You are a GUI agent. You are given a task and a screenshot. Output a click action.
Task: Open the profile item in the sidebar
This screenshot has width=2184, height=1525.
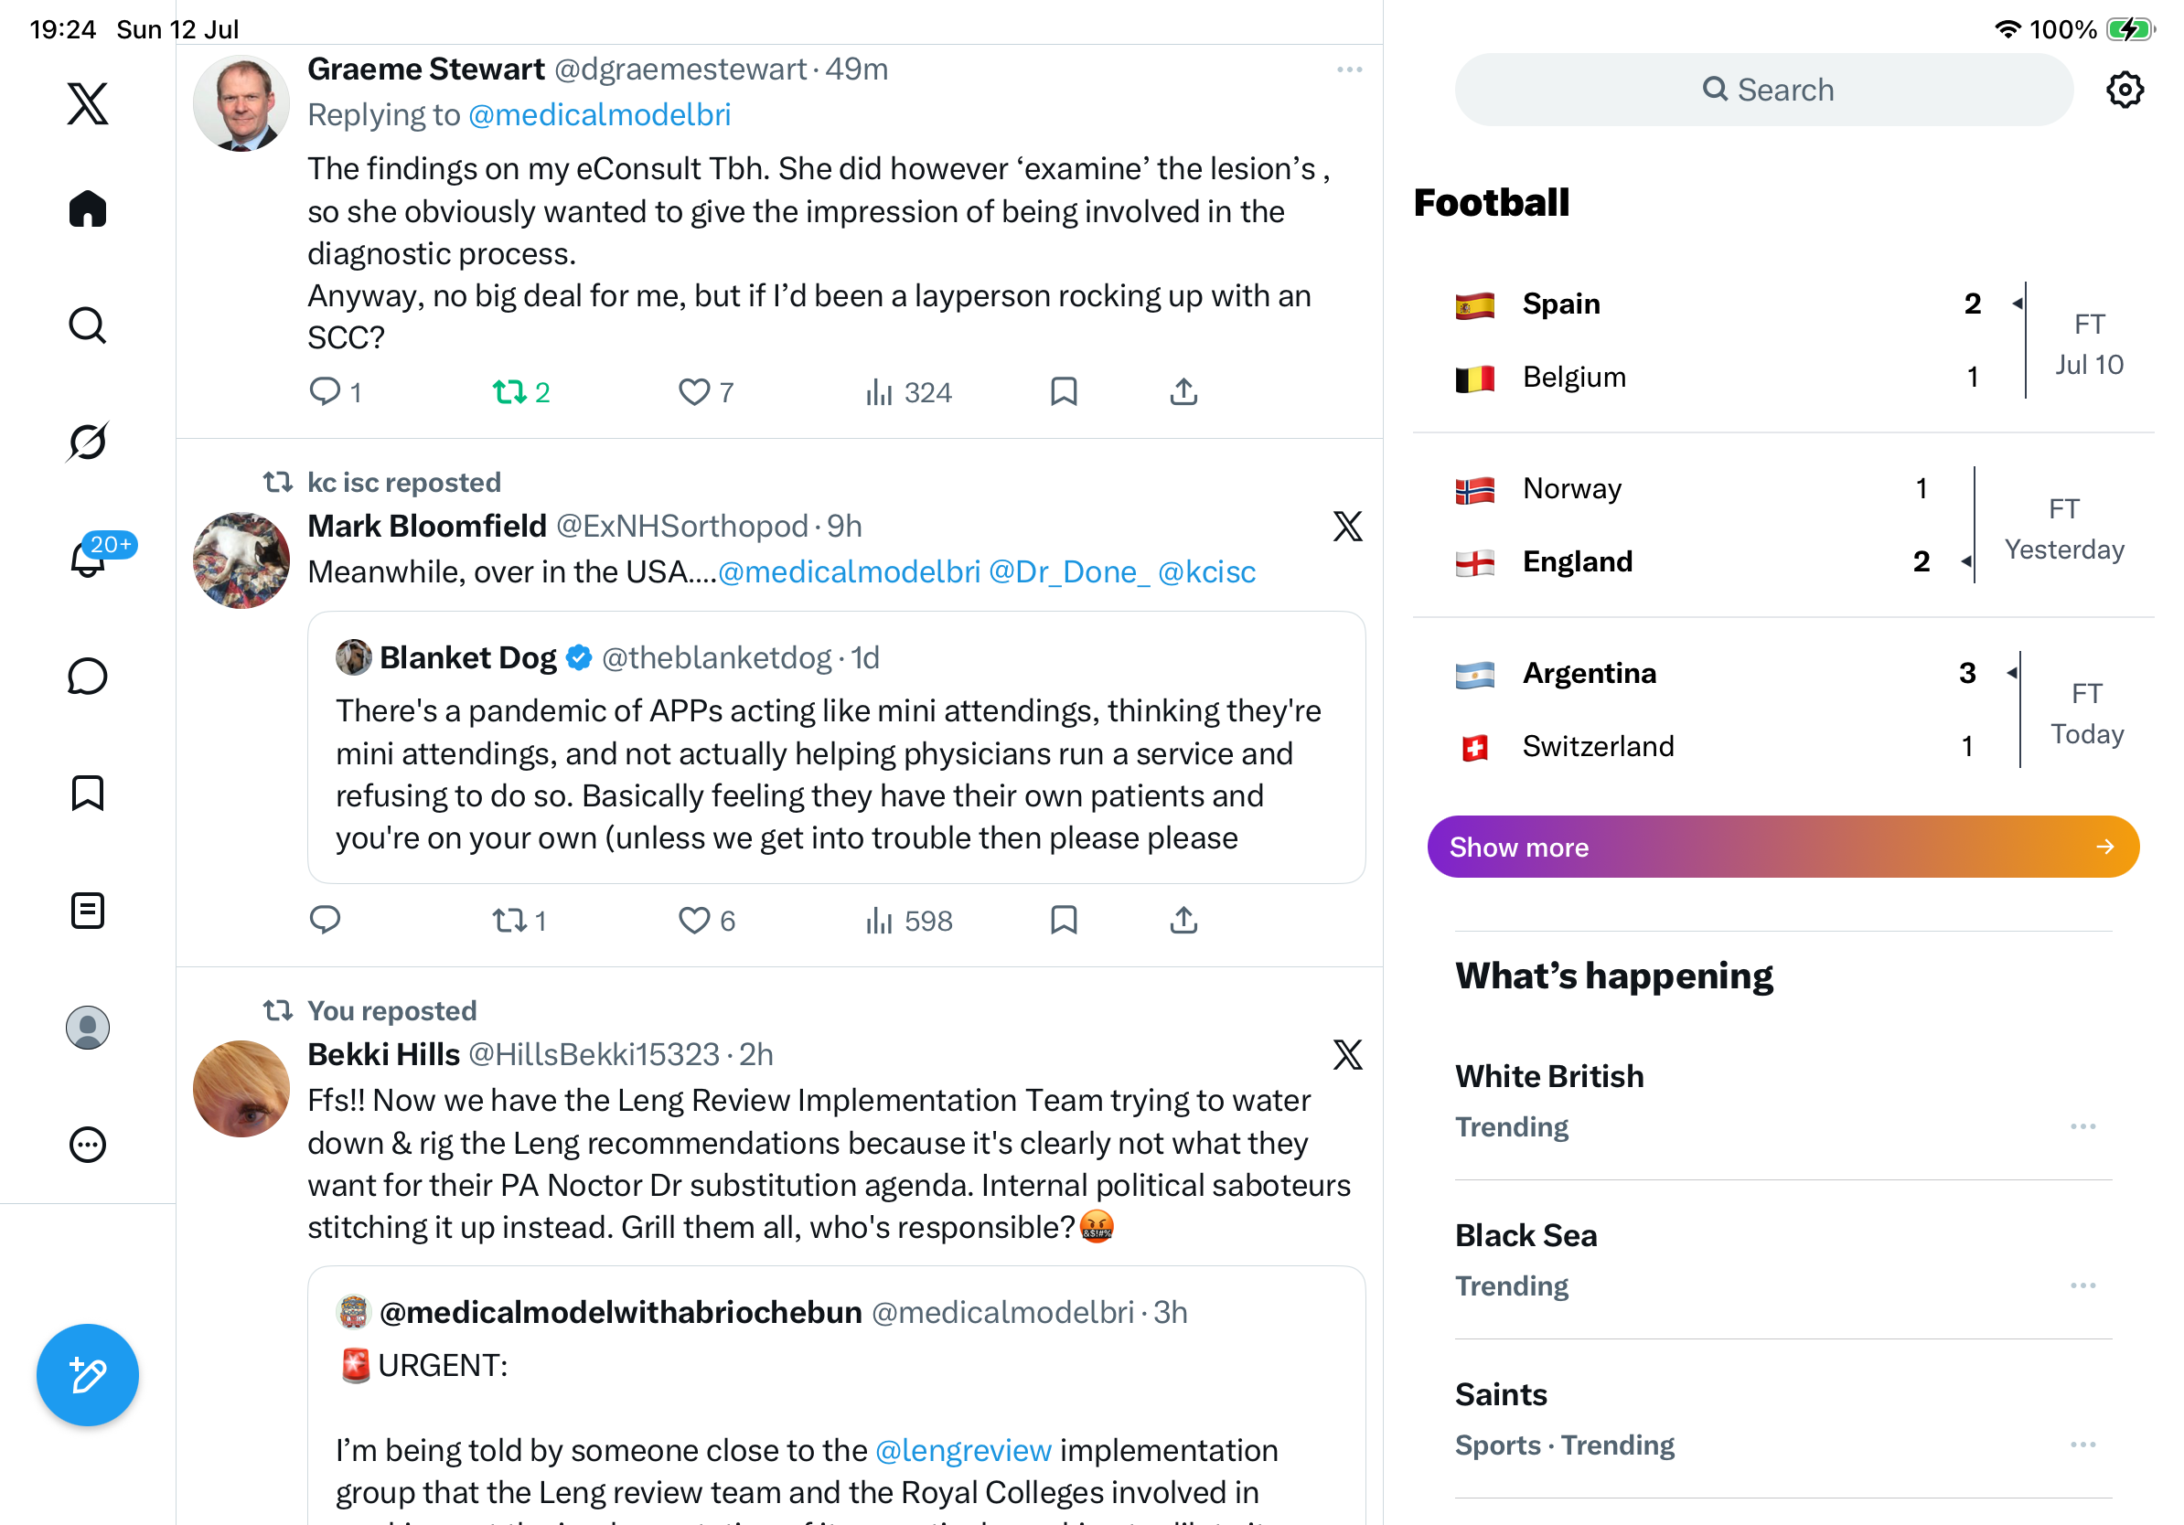click(x=88, y=1028)
